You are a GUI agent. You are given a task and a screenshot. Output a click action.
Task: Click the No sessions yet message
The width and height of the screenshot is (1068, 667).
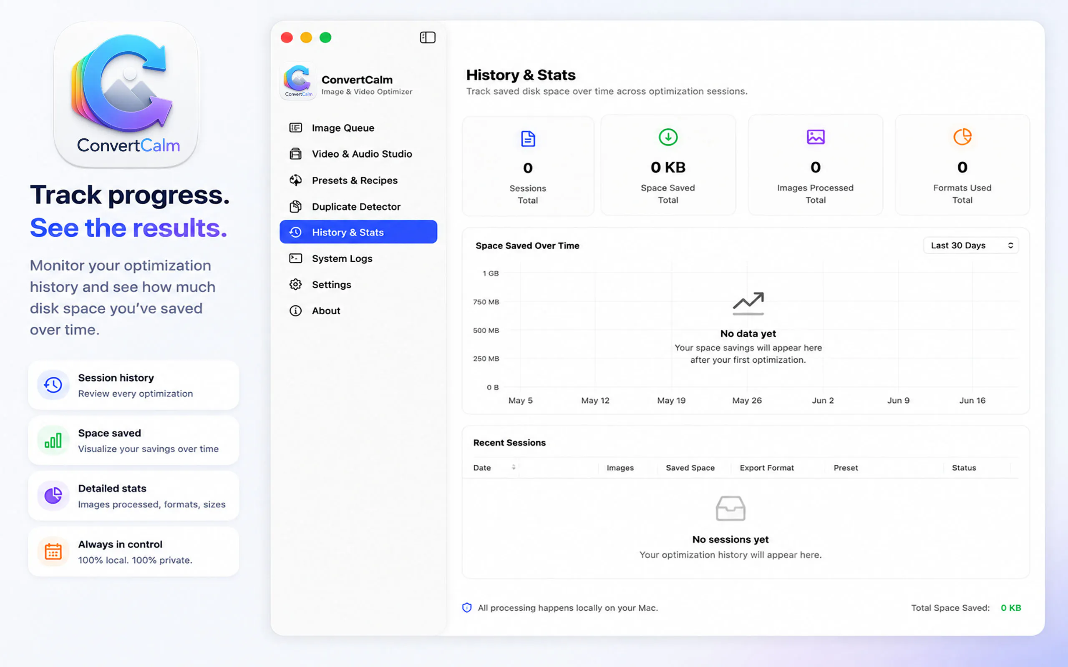[x=730, y=539]
